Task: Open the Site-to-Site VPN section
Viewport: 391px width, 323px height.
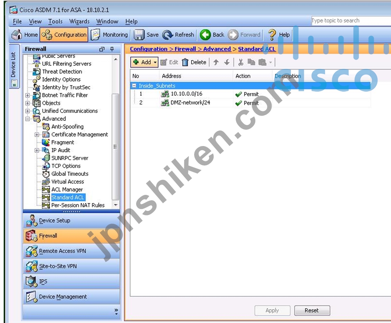Action: tap(71, 266)
